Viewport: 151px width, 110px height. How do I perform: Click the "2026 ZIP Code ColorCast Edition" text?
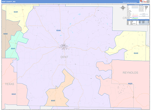[x=130, y=2]
